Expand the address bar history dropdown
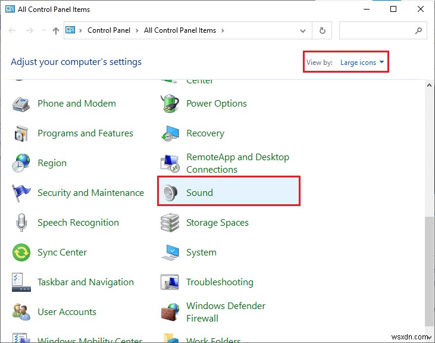The height and width of the screenshot is (343, 435). pyautogui.click(x=303, y=30)
